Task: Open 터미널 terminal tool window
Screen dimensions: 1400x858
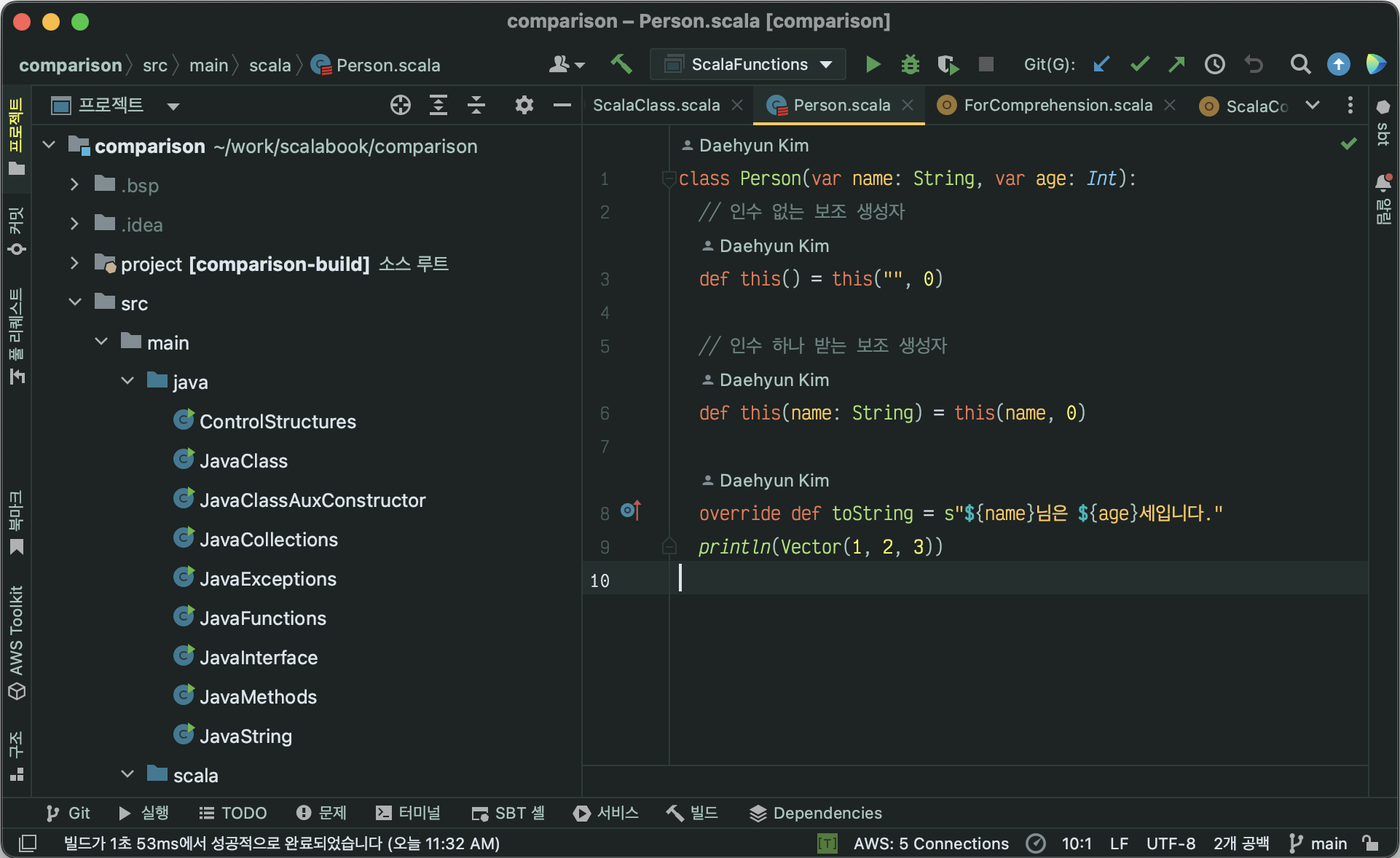Action: pos(408,813)
